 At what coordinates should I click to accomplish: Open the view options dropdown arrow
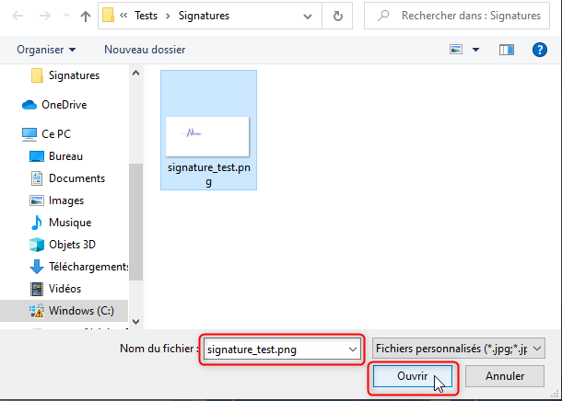point(476,49)
